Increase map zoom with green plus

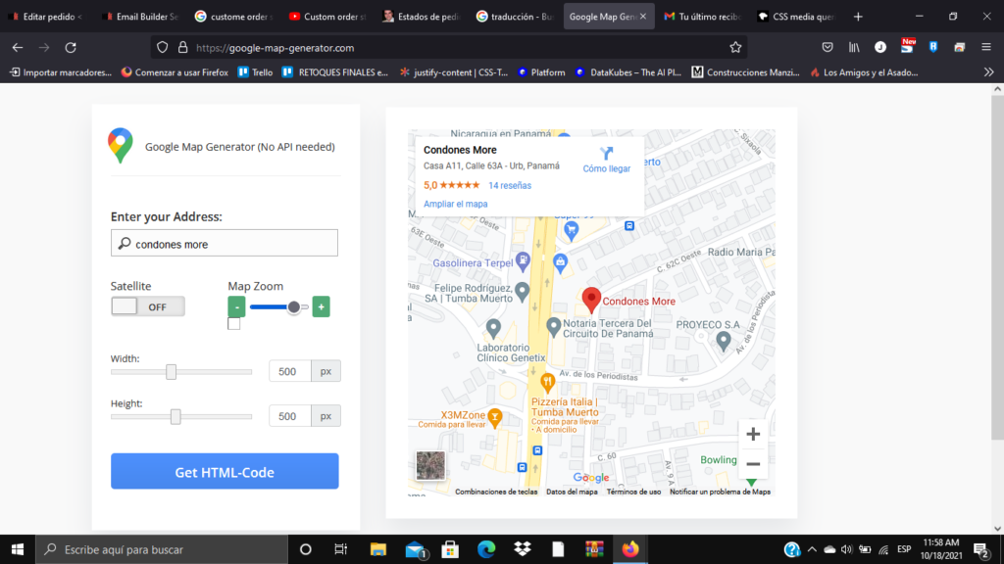pyautogui.click(x=321, y=306)
